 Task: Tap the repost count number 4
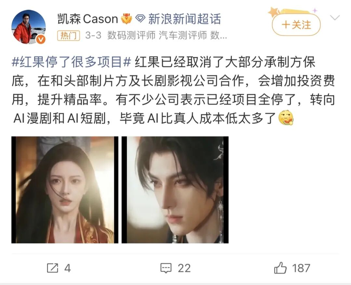point(68,268)
